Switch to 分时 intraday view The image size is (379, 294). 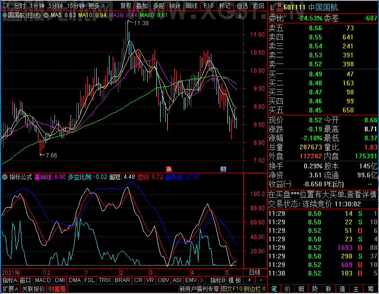pos(19,6)
